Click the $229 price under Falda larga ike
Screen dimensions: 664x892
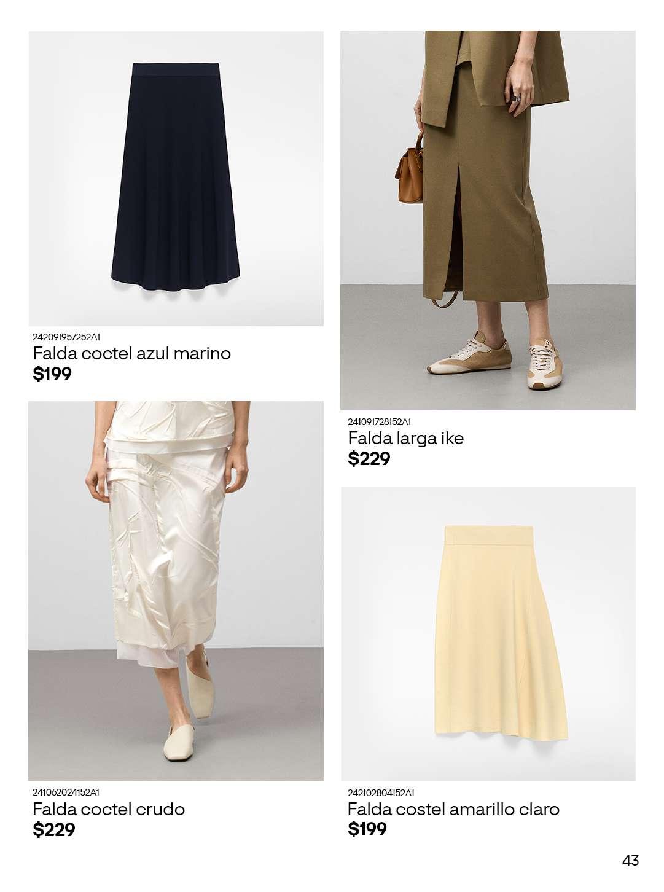click(x=369, y=458)
